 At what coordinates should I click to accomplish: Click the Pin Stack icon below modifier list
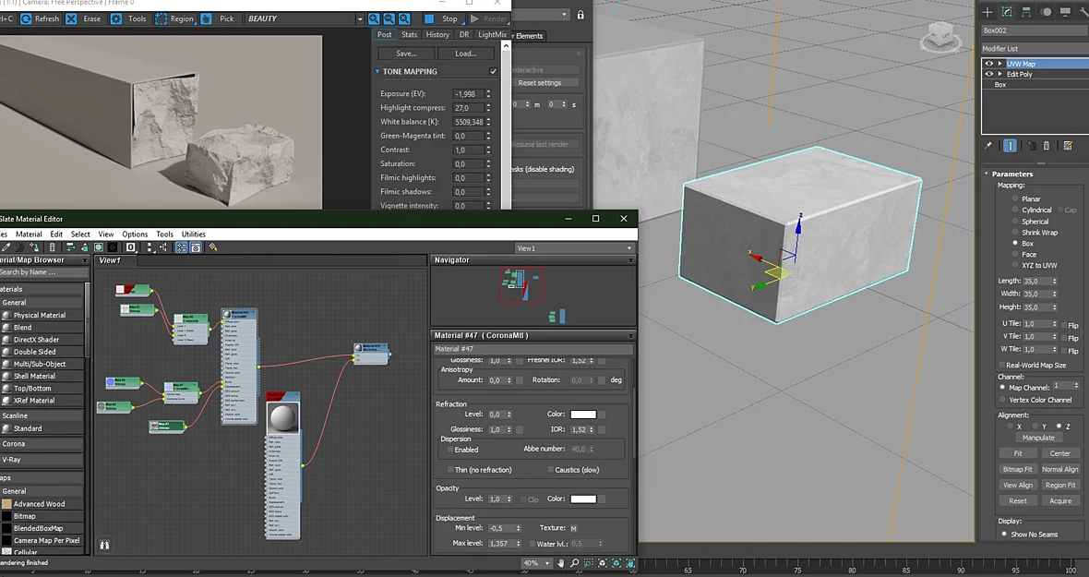click(988, 146)
